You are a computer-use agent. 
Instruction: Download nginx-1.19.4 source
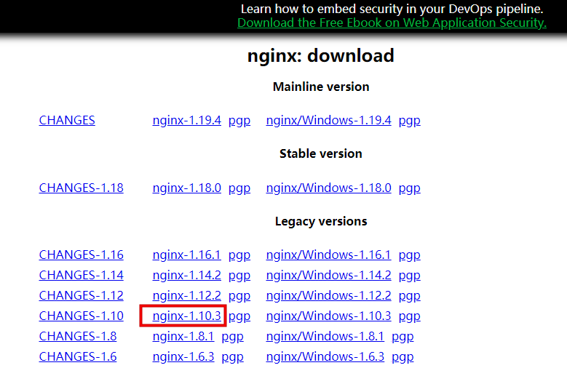click(x=186, y=120)
